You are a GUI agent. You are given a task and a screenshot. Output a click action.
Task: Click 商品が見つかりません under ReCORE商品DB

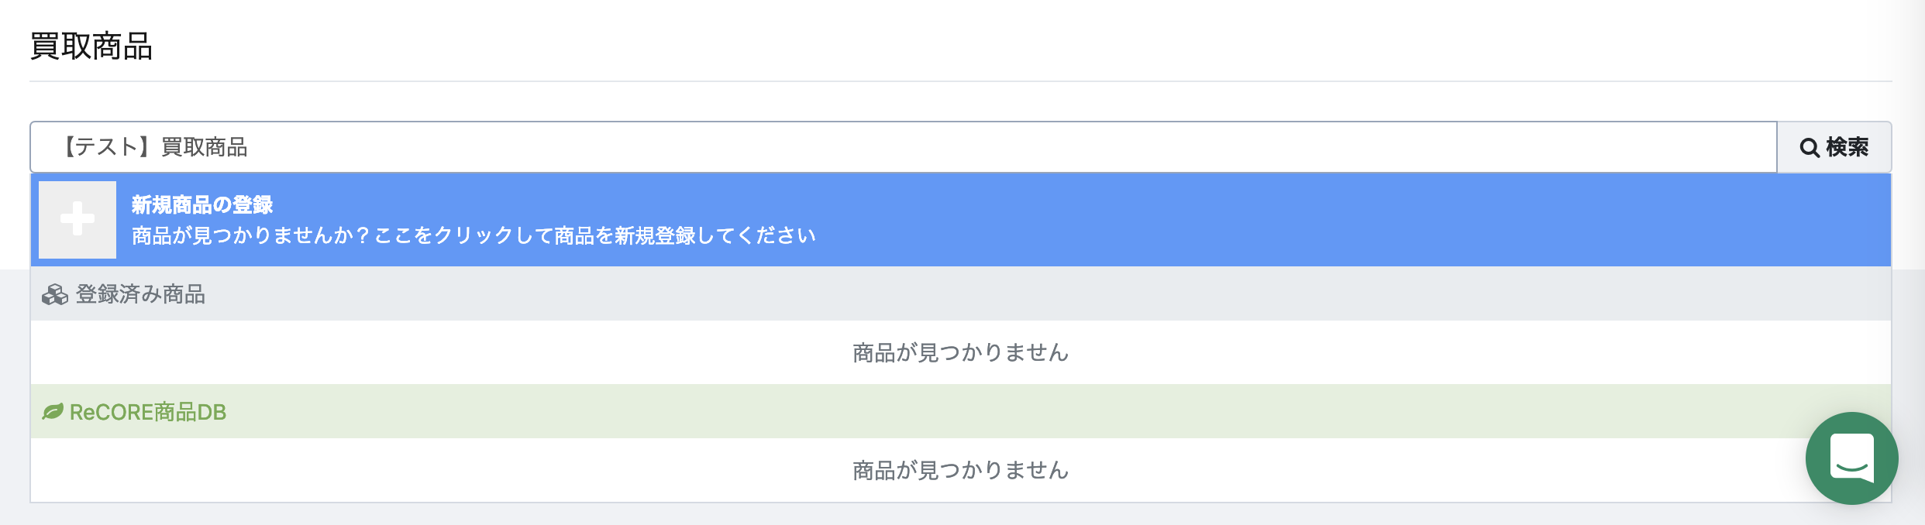tap(961, 470)
